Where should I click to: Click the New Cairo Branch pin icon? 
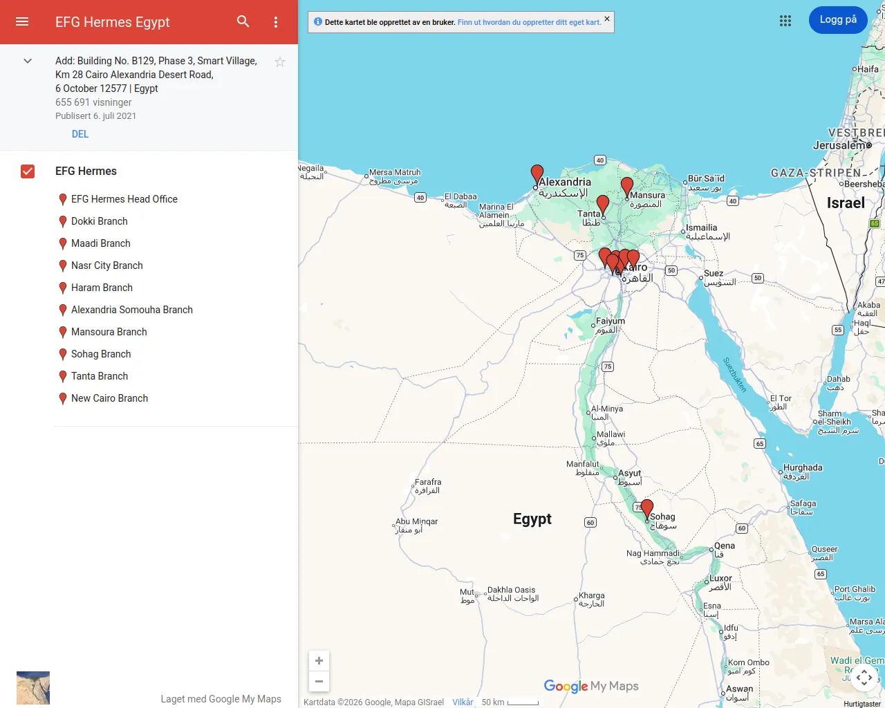pos(63,399)
